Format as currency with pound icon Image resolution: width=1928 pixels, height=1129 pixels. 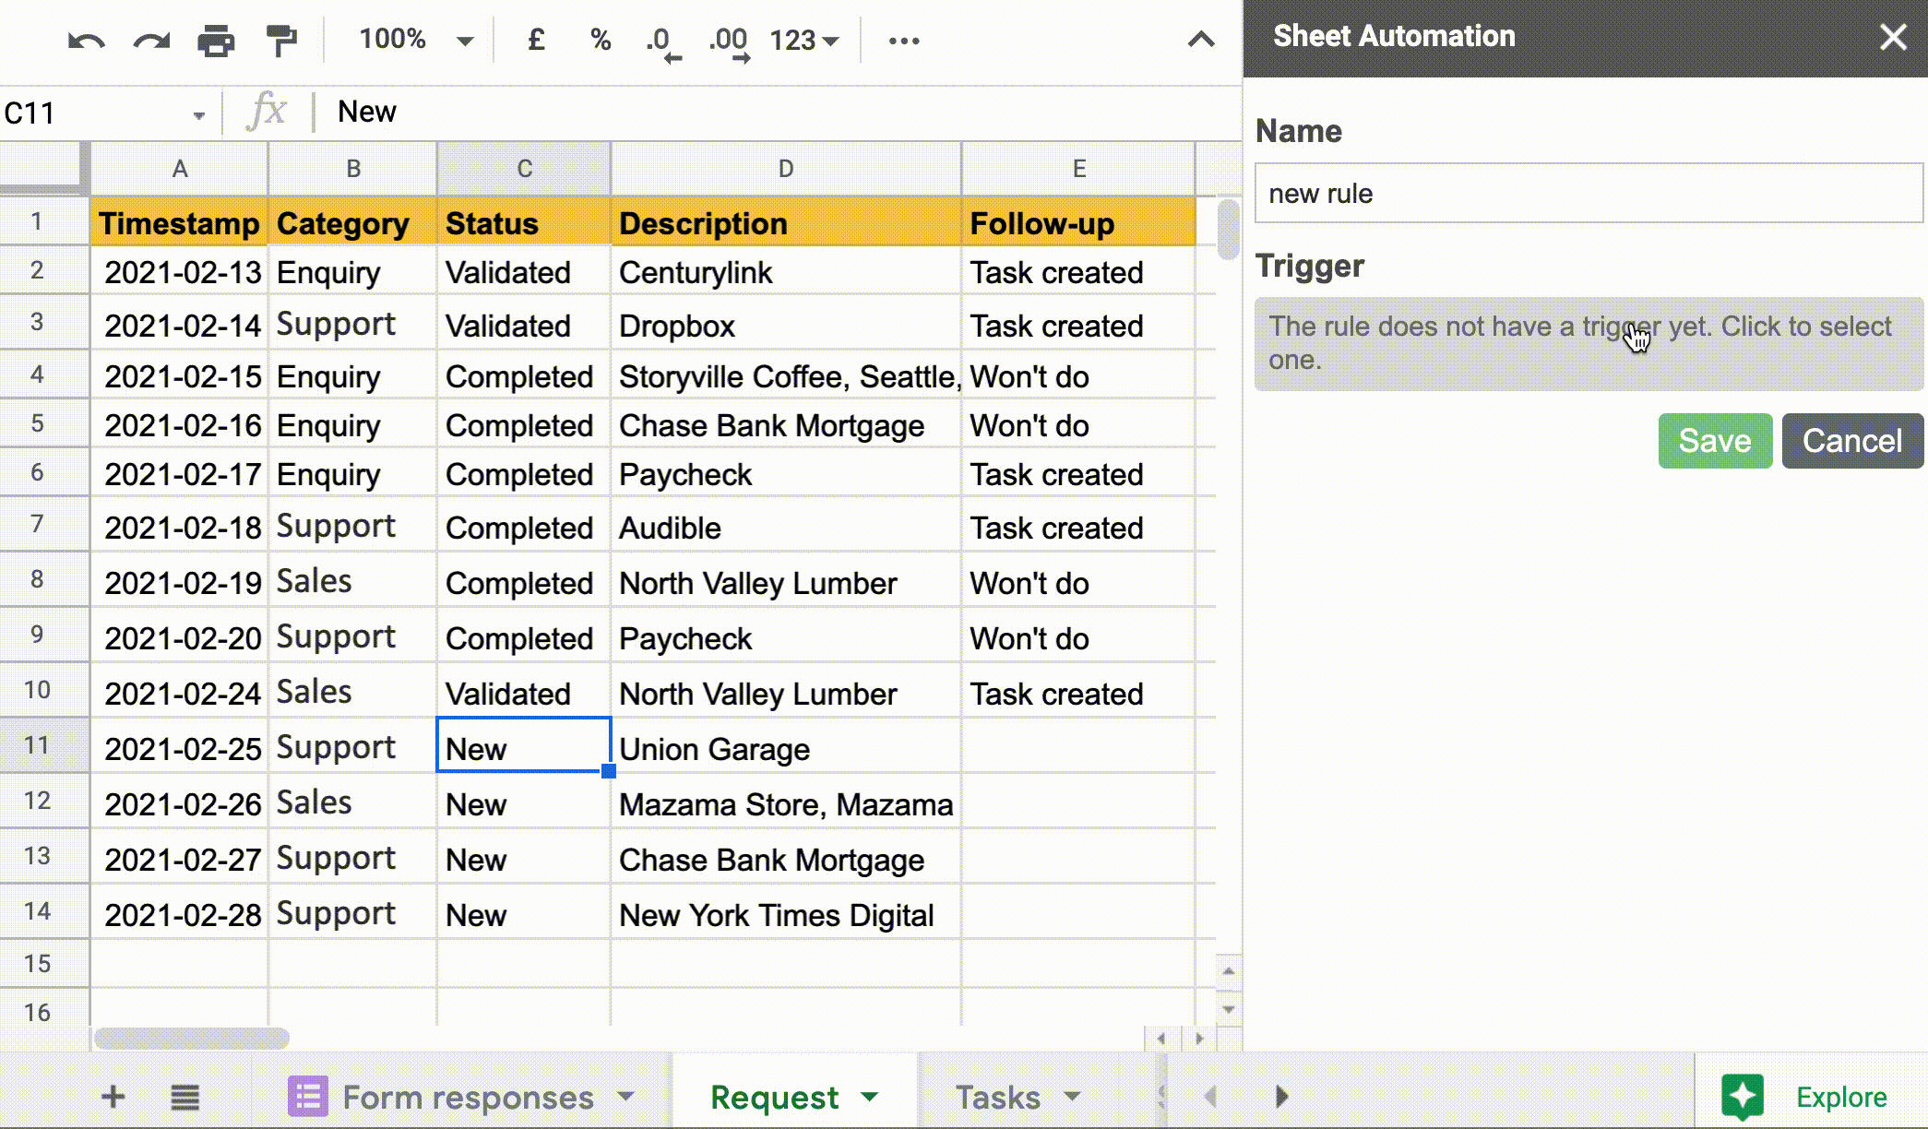point(535,40)
